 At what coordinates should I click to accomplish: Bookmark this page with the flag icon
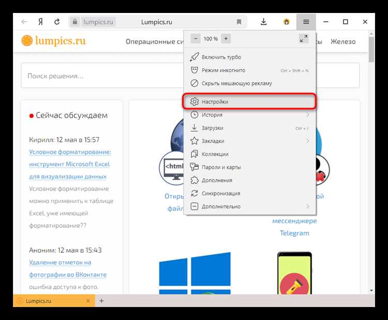click(x=239, y=22)
